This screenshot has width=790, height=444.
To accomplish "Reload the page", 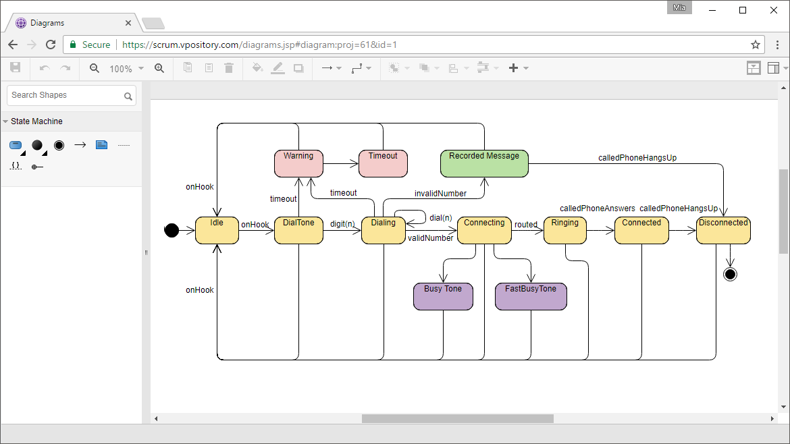I will 51,45.
